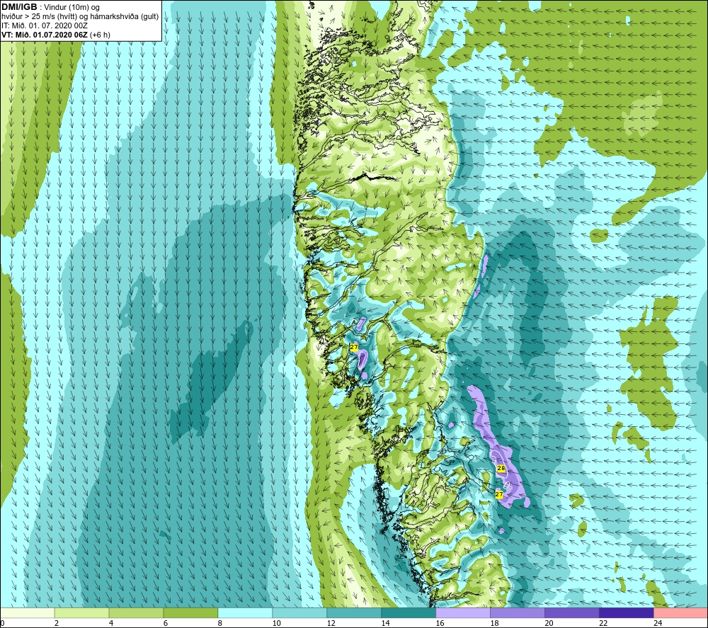Screen dimensions: 708x628
Task: Click the 18–20 m/s purple legend swatch
Action: pos(517,612)
